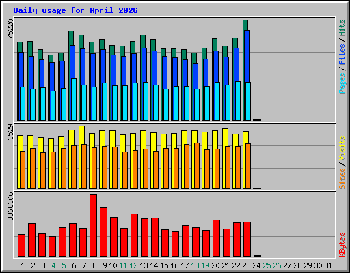Click the cyan Pages bar for day 15

pyautogui.click(x=166, y=104)
